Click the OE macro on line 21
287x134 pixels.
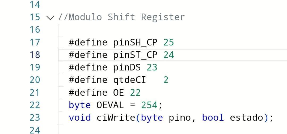pos(119,93)
